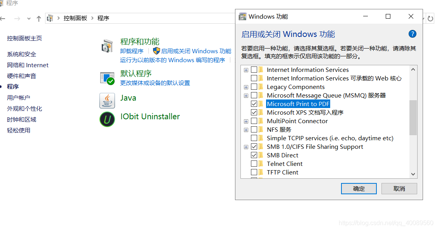437x230 pixels.
Task: Click the shield icon beside 启用或关闭 Windows 功能
Action: click(x=157, y=51)
